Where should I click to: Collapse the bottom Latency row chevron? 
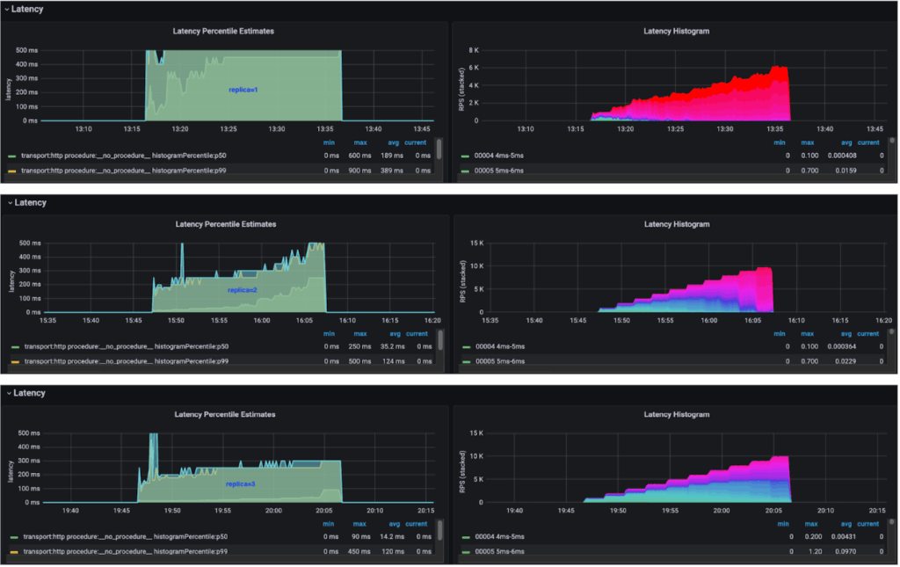tap(9, 393)
